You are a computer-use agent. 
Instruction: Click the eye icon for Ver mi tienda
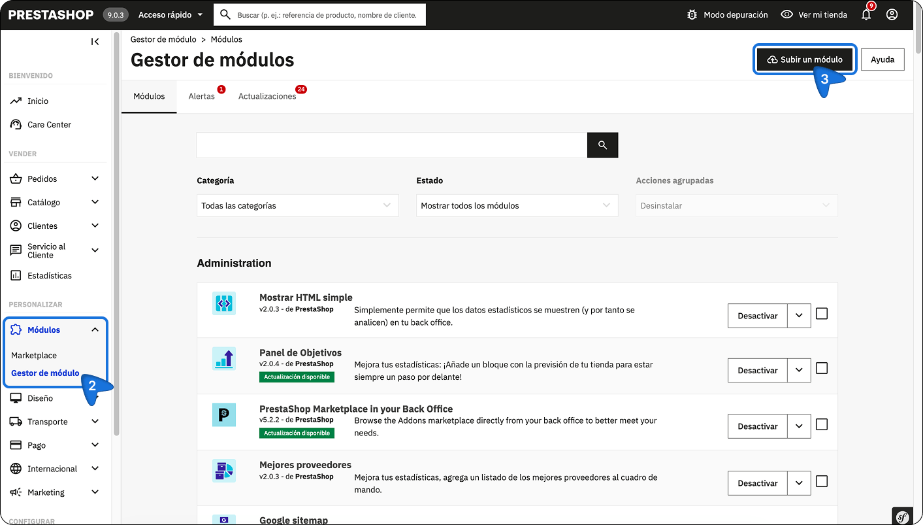(787, 14)
